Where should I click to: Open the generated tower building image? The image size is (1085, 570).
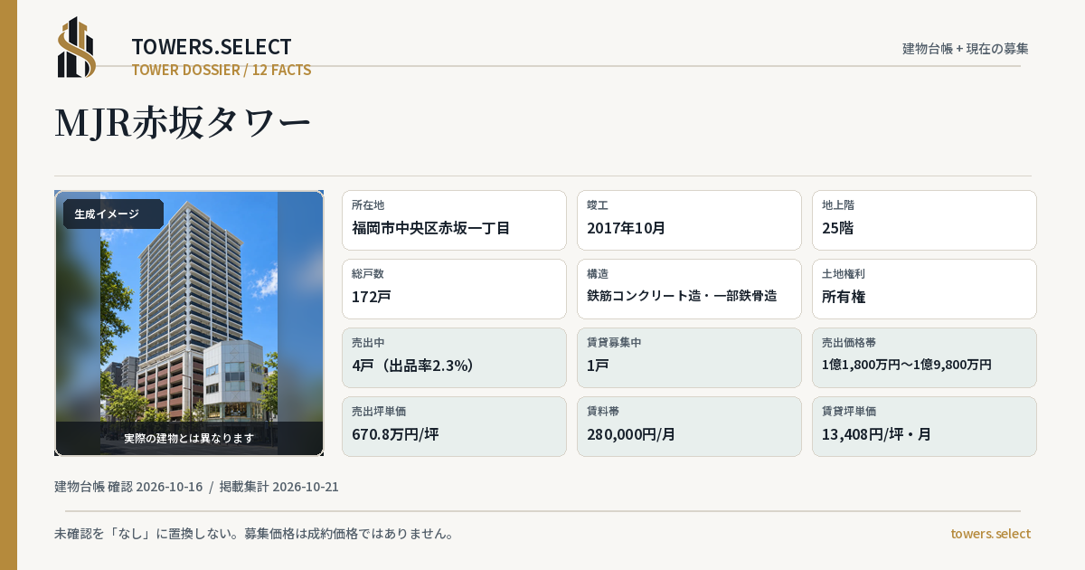click(189, 323)
